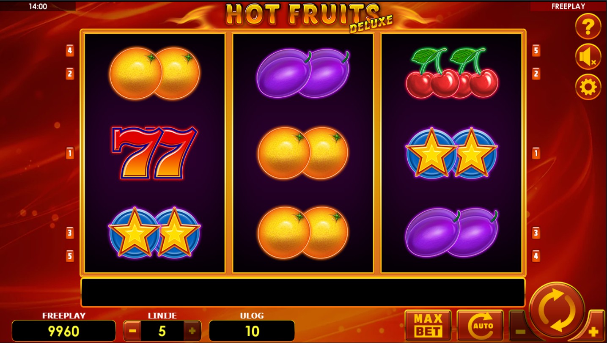607x343 pixels.
Task: Click the Freeplay balance display 9960
Action: (64, 331)
